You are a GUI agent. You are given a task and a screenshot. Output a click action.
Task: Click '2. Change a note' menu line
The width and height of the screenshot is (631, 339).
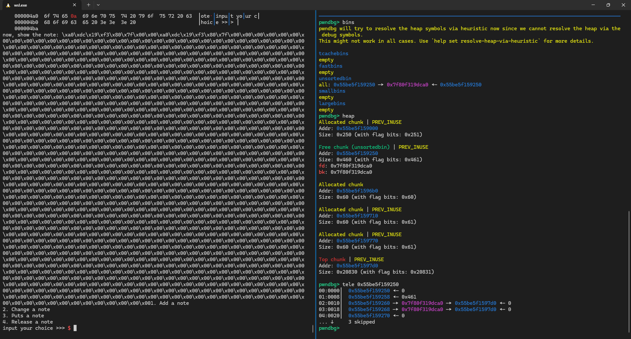point(26,309)
